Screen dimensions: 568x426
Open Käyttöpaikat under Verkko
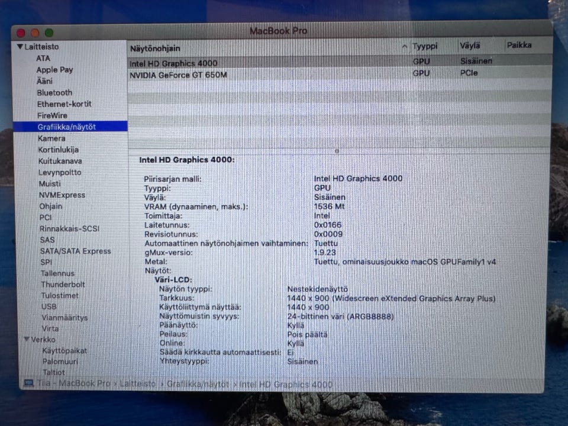[64, 351]
